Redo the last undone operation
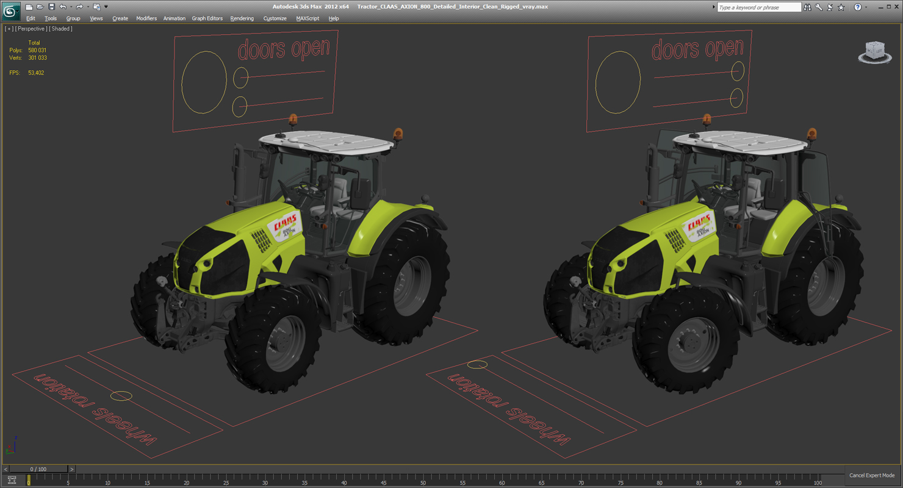 79,7
